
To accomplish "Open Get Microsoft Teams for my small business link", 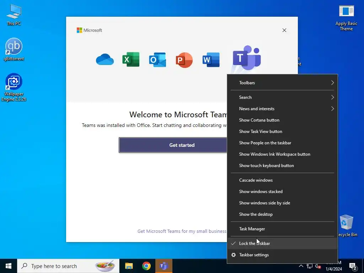I will coord(182,231).
